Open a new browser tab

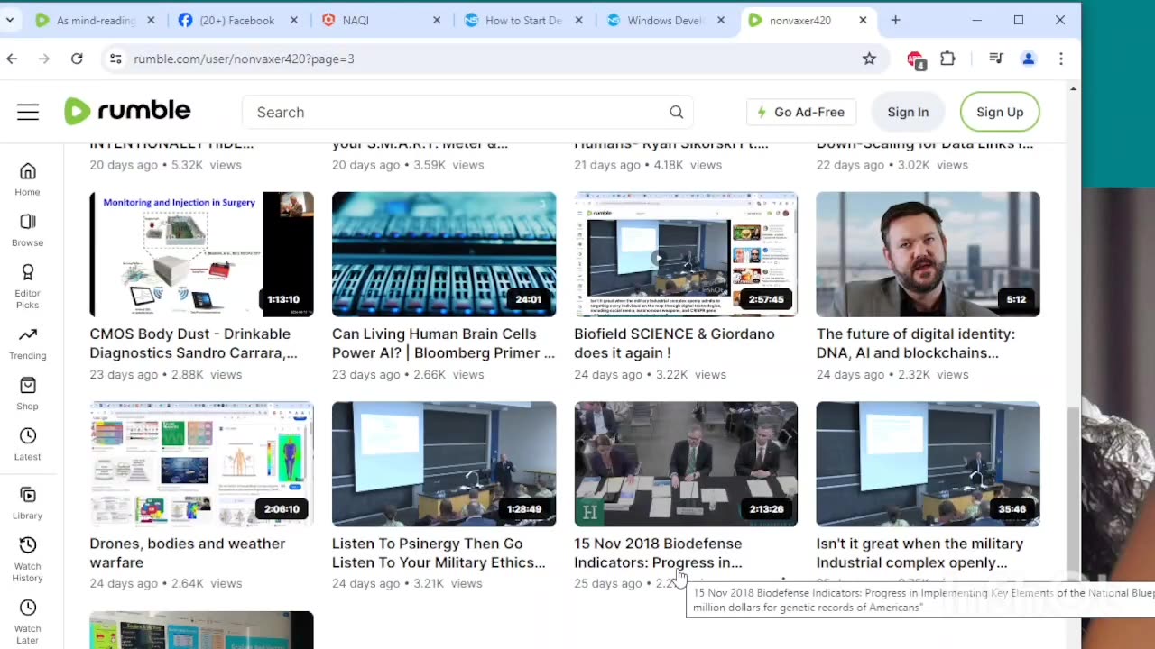[895, 20]
